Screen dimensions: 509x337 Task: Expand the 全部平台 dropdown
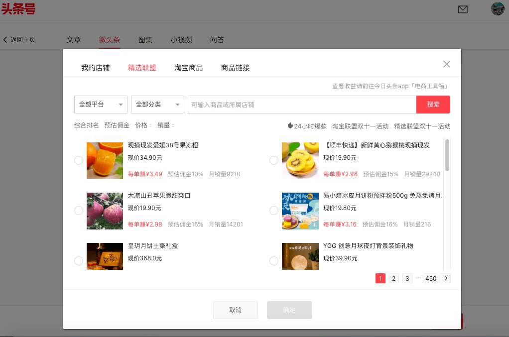coord(101,105)
